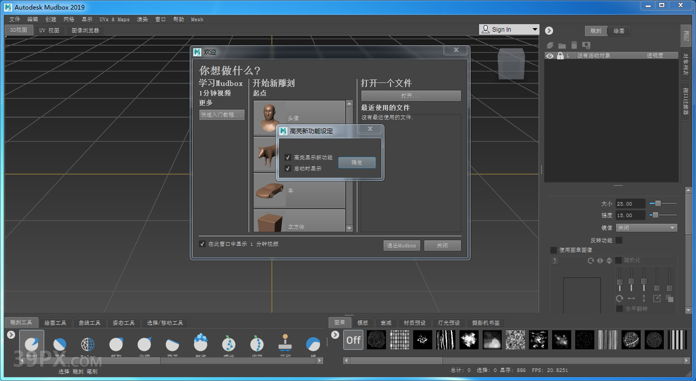Expand the arrow left of sculpt tools tray
Image resolution: width=696 pixels, height=381 pixels.
pos(11,335)
